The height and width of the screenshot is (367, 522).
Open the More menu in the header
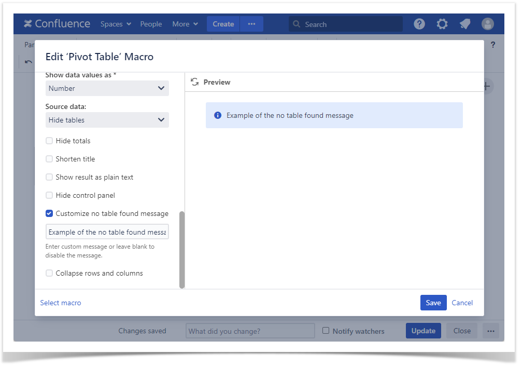pos(185,24)
